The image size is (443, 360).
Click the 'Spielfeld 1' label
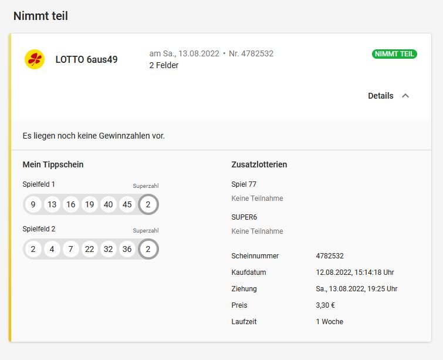39,184
